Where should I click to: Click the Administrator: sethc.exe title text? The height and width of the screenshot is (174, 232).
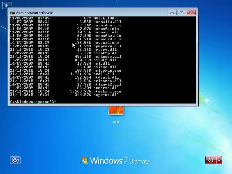click(x=34, y=13)
